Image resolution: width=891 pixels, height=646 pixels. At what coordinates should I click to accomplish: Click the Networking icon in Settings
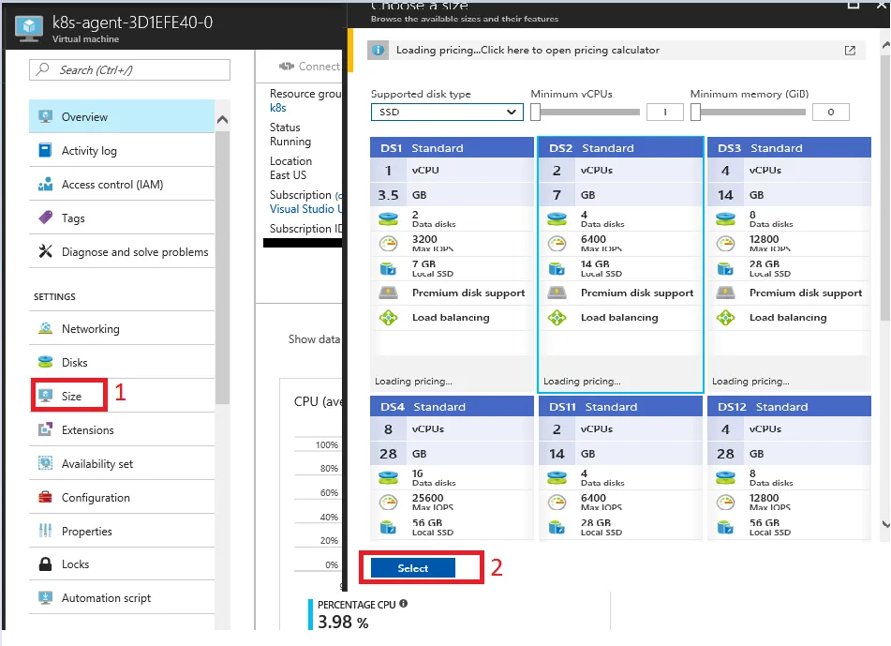coord(45,328)
